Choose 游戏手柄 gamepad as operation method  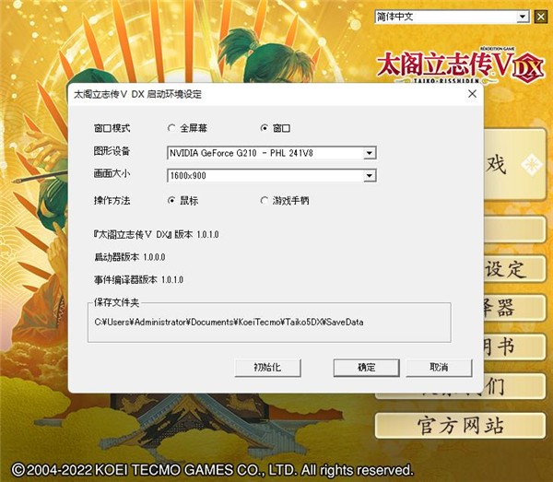[265, 201]
